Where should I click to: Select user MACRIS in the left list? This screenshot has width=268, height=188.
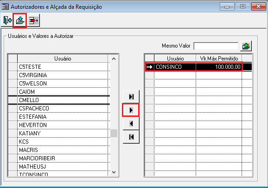coord(63,150)
